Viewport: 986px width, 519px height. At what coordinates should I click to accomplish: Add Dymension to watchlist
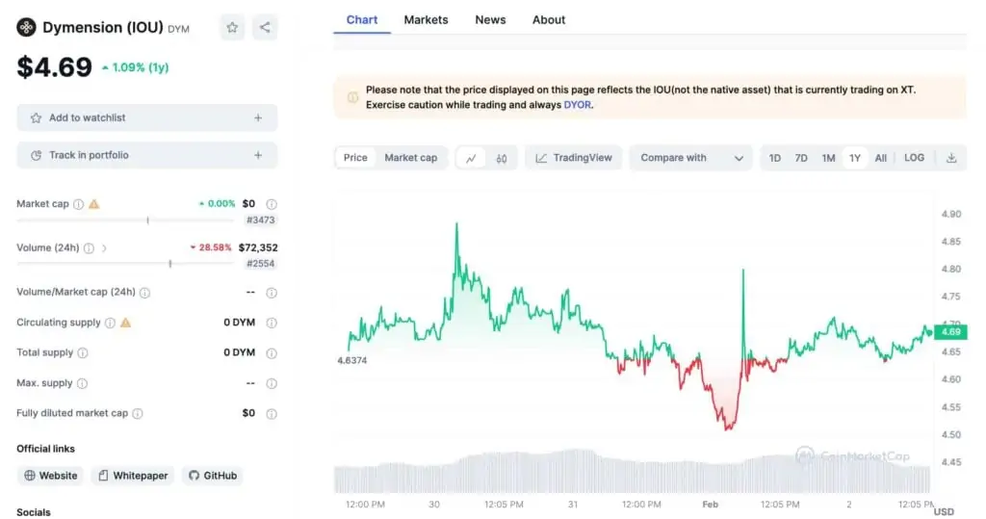pos(147,117)
